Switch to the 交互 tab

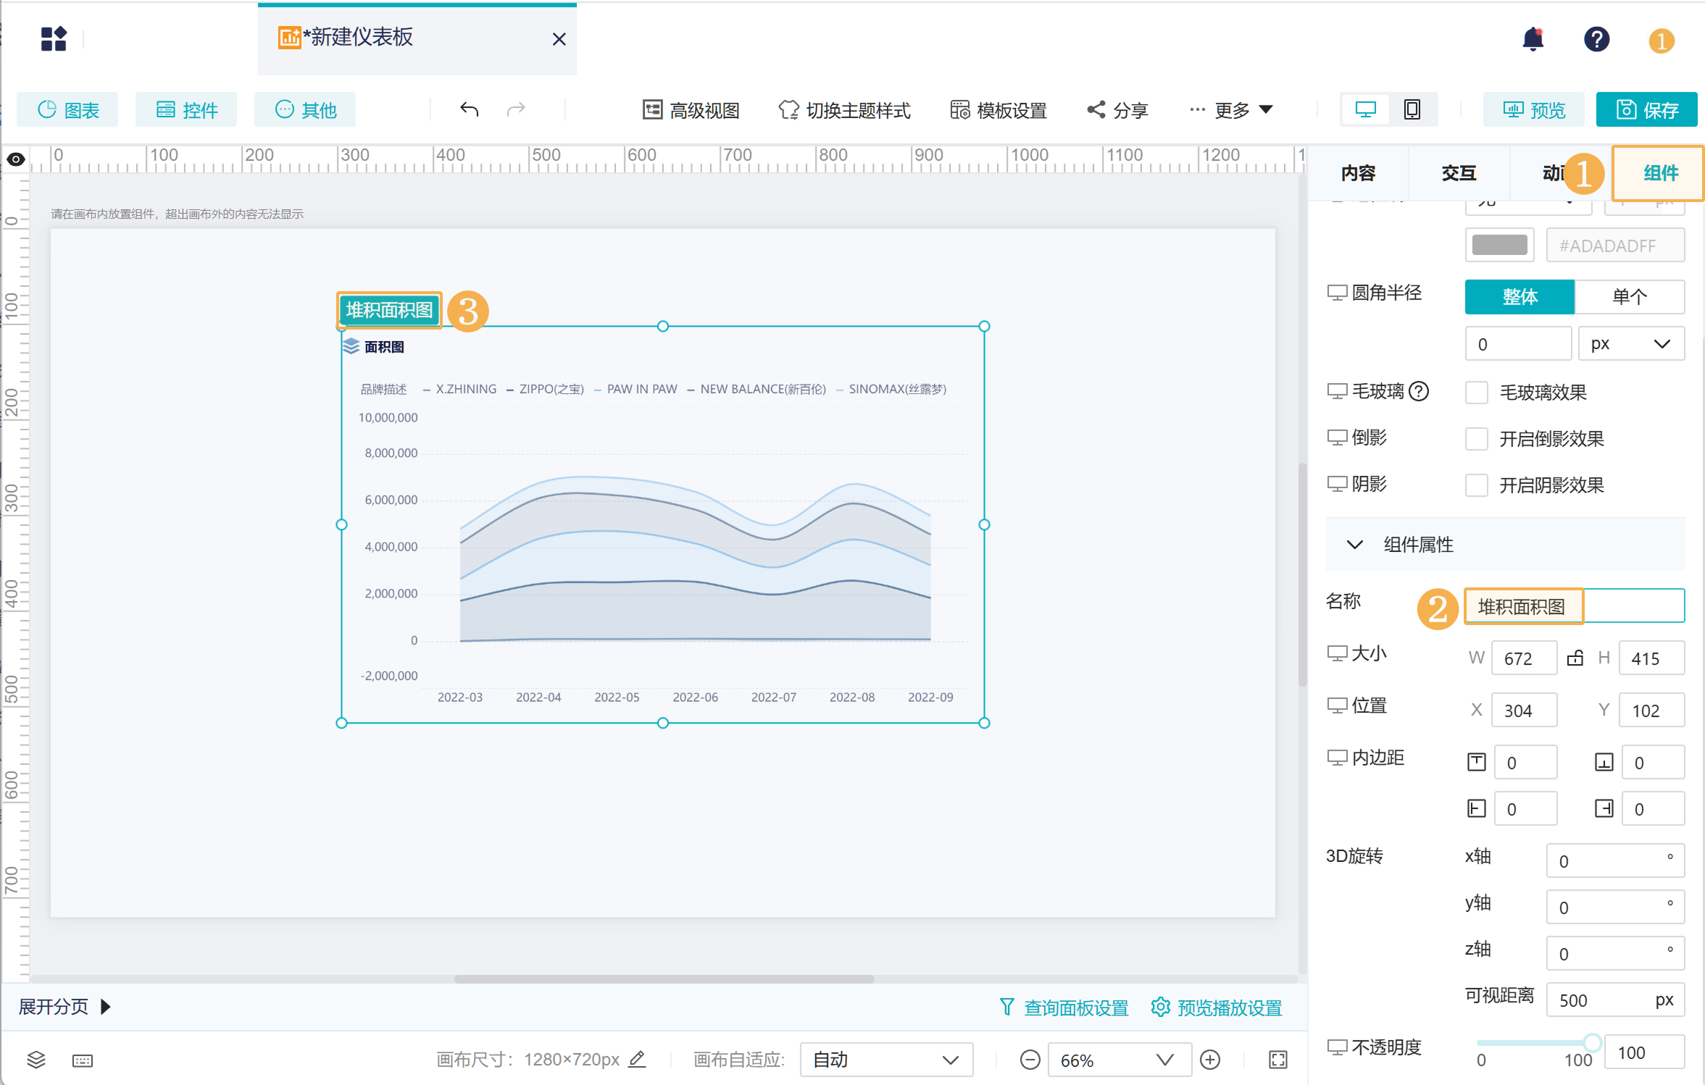click(x=1459, y=173)
